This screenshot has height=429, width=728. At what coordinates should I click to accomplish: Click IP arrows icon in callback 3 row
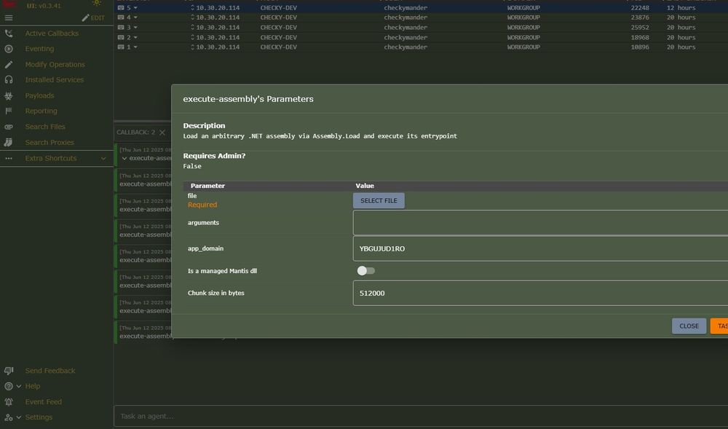(x=192, y=28)
